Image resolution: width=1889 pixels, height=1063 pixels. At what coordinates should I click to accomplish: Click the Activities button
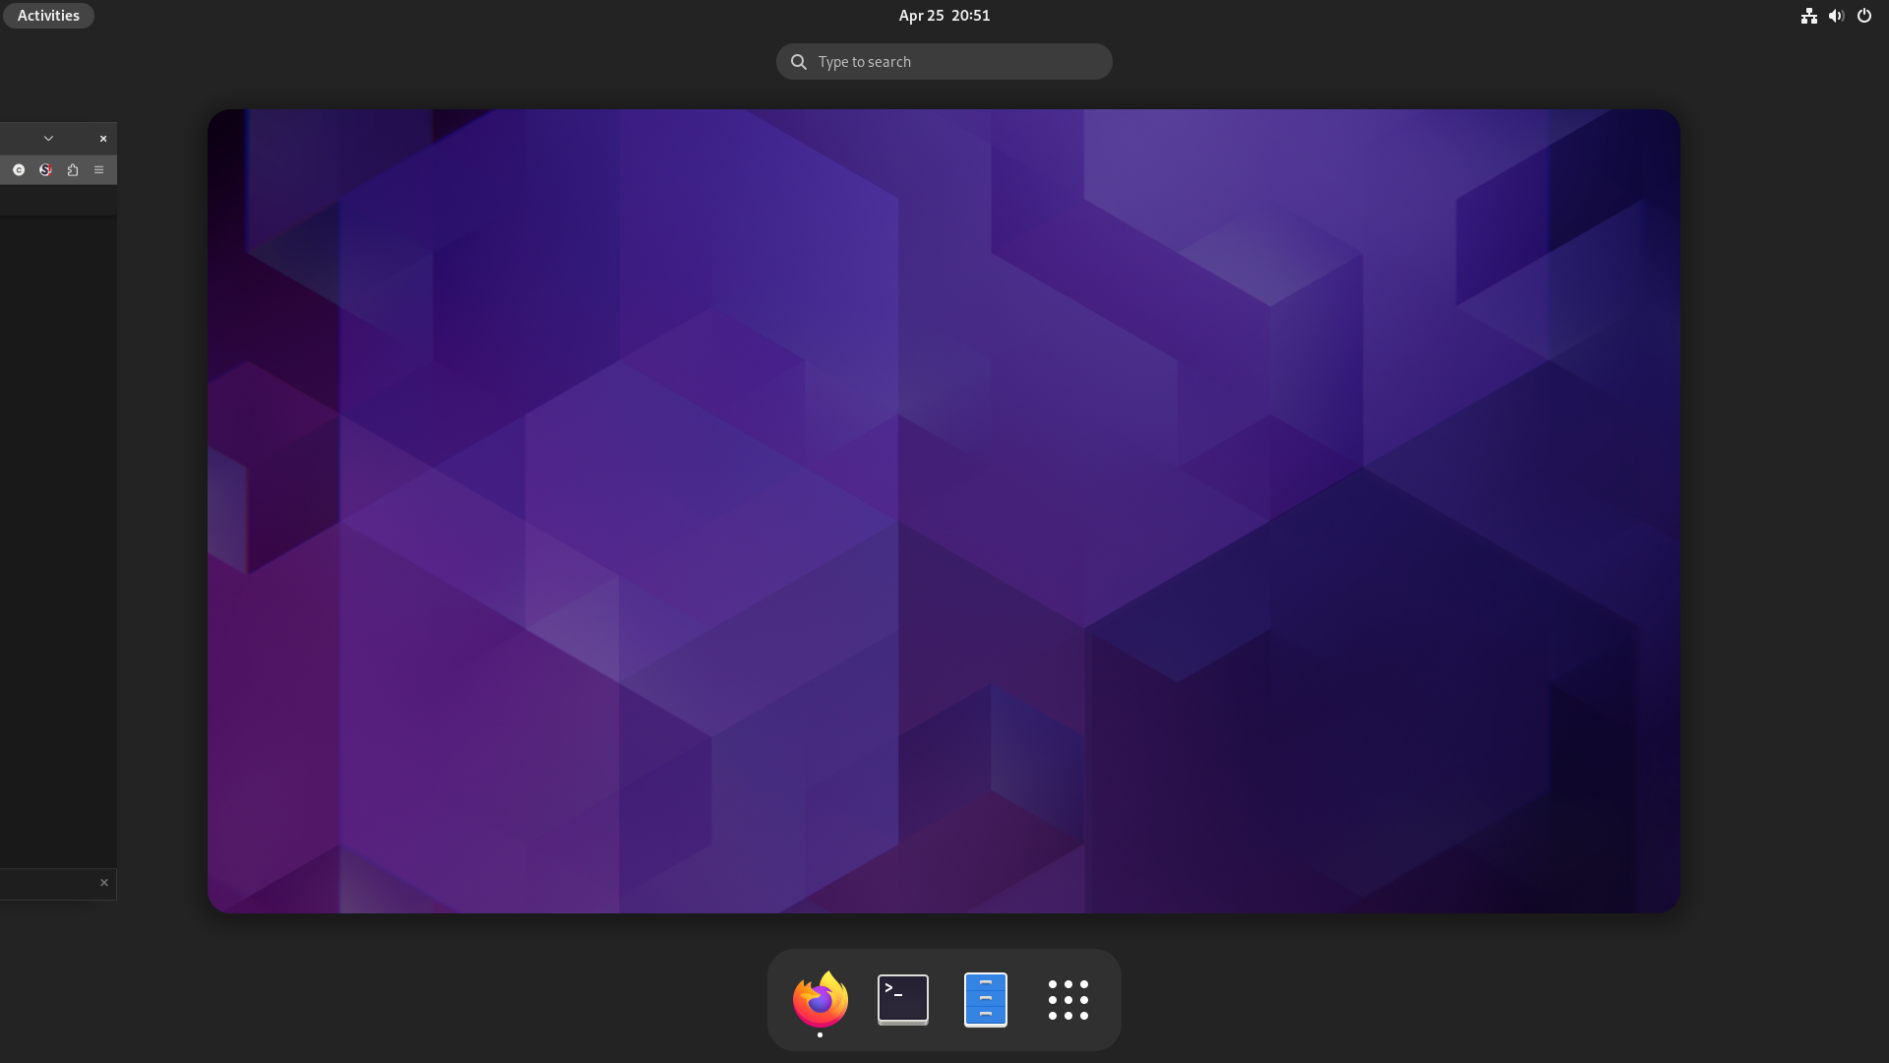pyautogui.click(x=48, y=16)
